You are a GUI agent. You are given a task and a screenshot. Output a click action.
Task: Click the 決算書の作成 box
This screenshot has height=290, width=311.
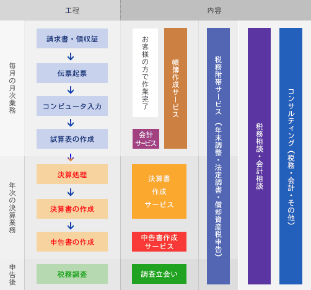tap(72, 209)
